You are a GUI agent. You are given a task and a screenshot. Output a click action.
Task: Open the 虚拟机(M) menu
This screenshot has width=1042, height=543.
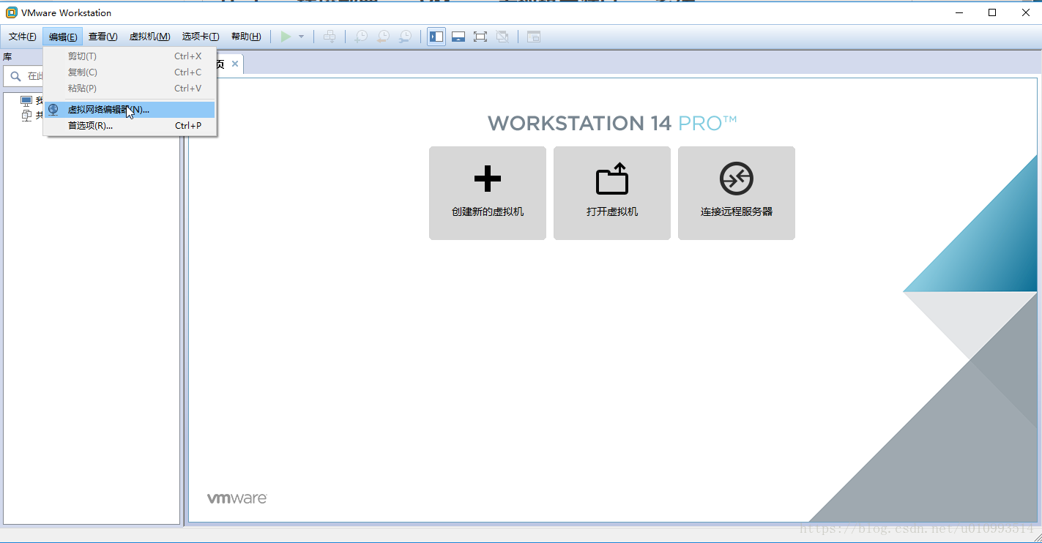click(150, 37)
